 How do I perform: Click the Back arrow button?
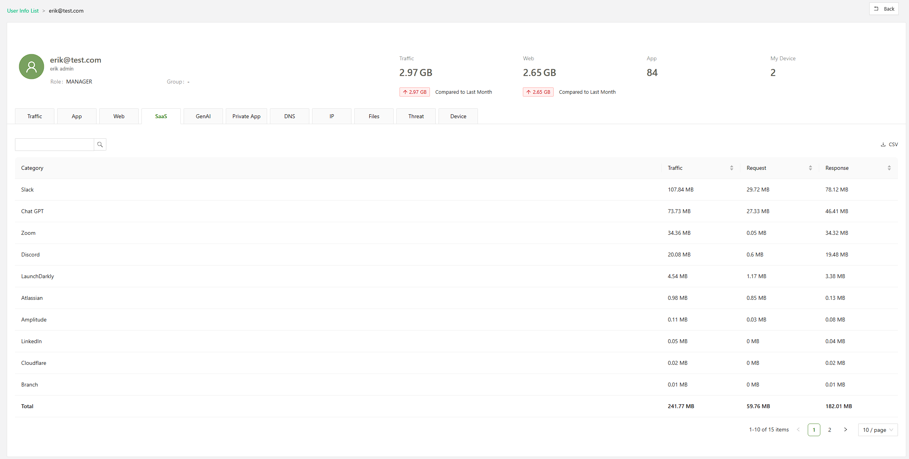884,9
